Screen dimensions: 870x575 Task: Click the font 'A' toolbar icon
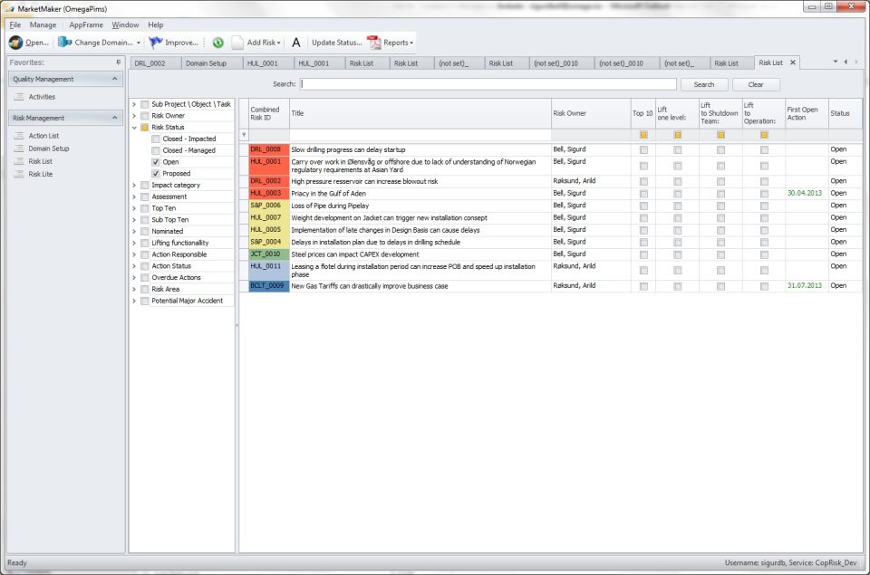coord(295,43)
